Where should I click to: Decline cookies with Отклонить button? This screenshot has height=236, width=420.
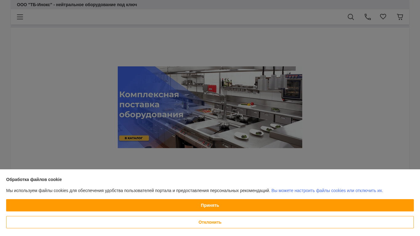210,222
